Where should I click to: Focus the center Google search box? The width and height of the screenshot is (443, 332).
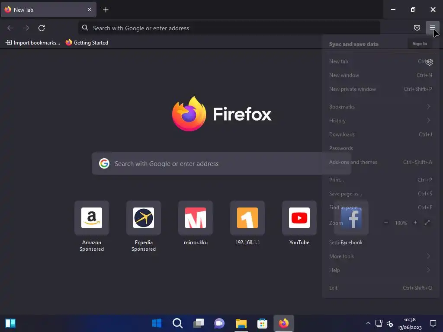coord(221,163)
